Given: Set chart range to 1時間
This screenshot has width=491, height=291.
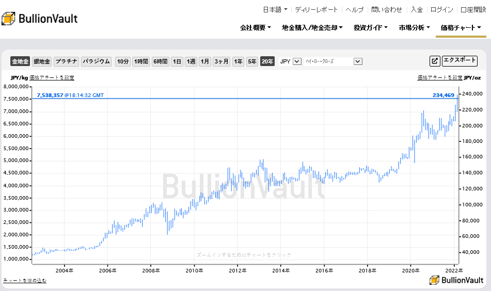Looking at the screenshot, I should tap(141, 61).
